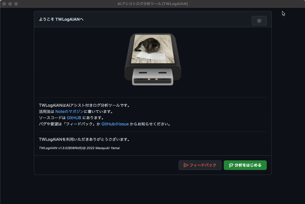The height and width of the screenshot is (204, 305).
Task: Click the ようこそ TWLogAIANへ heading
Action: [61, 19]
